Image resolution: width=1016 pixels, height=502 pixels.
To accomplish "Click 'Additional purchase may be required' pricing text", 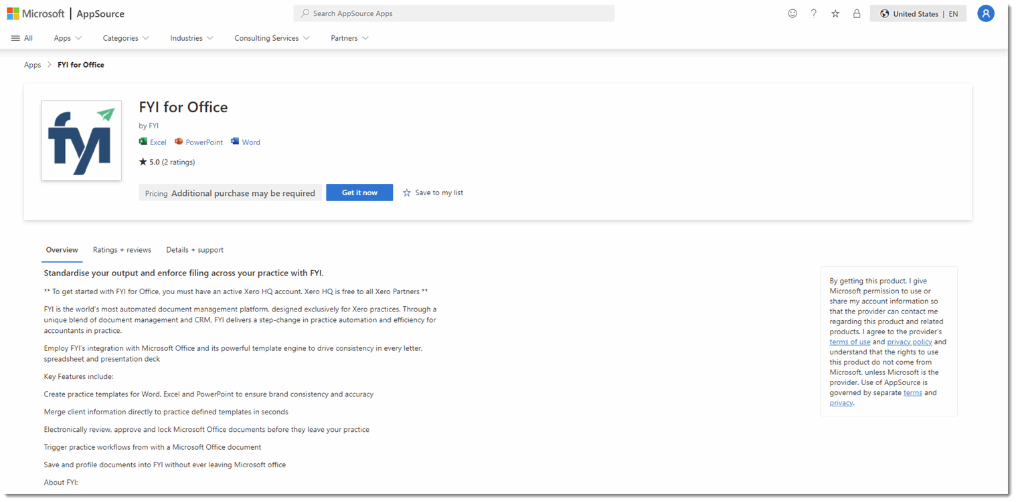I will [243, 193].
